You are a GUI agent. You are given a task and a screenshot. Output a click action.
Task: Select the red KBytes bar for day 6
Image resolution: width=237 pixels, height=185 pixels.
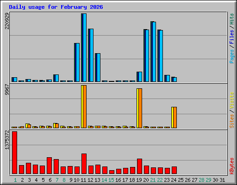click(49, 166)
